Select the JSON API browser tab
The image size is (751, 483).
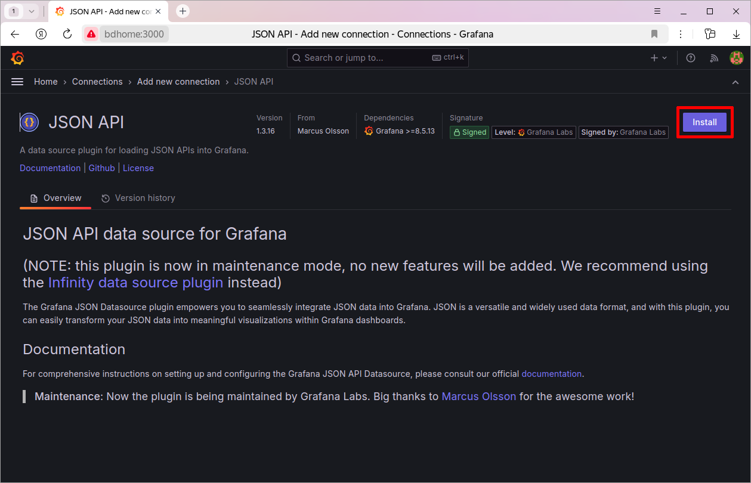click(108, 11)
